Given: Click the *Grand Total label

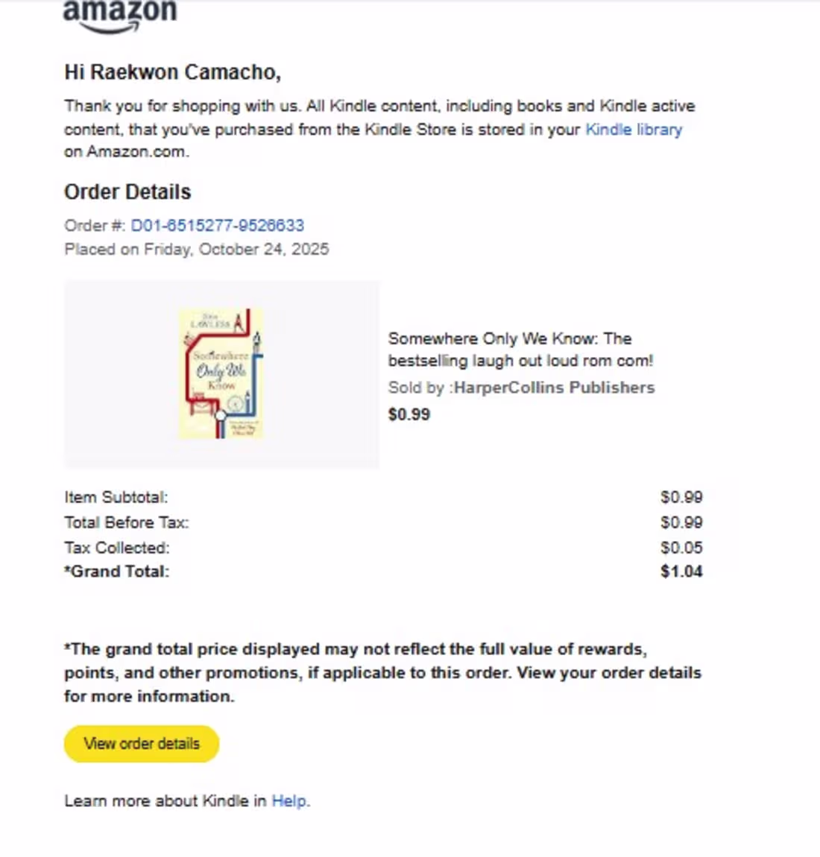Looking at the screenshot, I should tap(117, 572).
